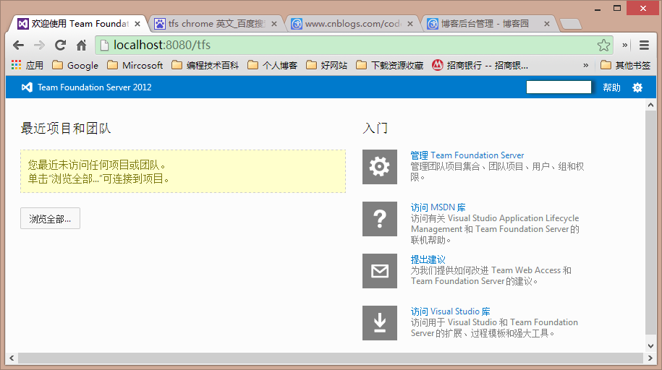Open the Mircosoft bookmark folder
This screenshot has width=662, height=370.
[135, 65]
